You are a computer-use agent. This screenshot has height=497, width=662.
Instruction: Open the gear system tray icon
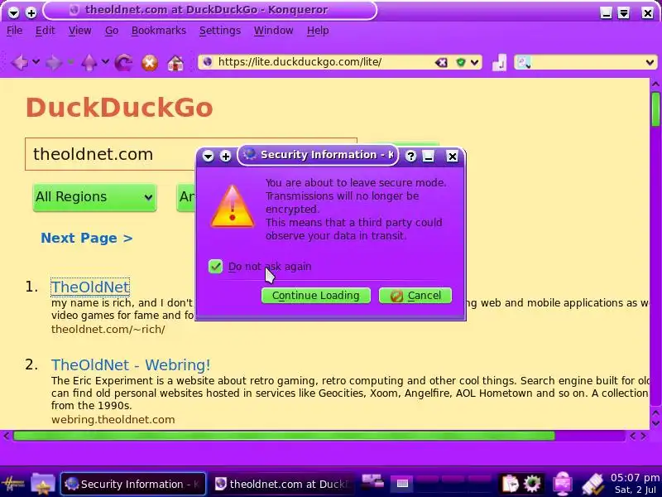[x=532, y=484]
